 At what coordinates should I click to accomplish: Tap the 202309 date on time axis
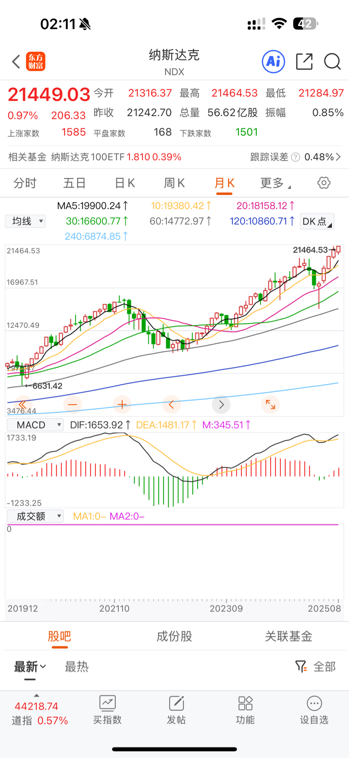[x=226, y=609]
